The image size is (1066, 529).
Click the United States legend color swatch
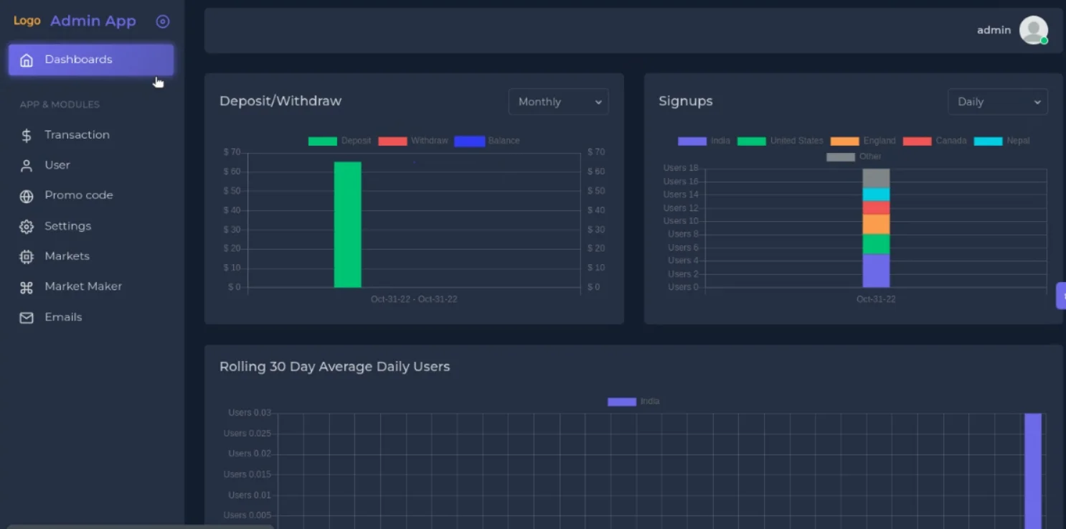(751, 141)
